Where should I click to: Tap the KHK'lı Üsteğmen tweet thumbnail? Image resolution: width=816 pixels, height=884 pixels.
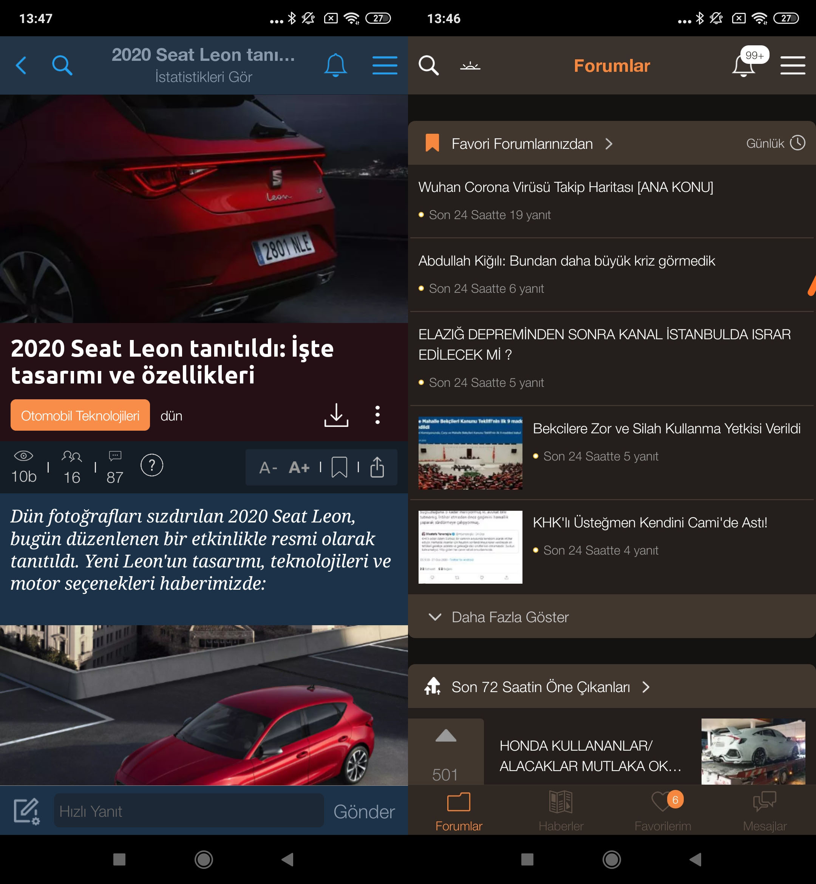(470, 547)
